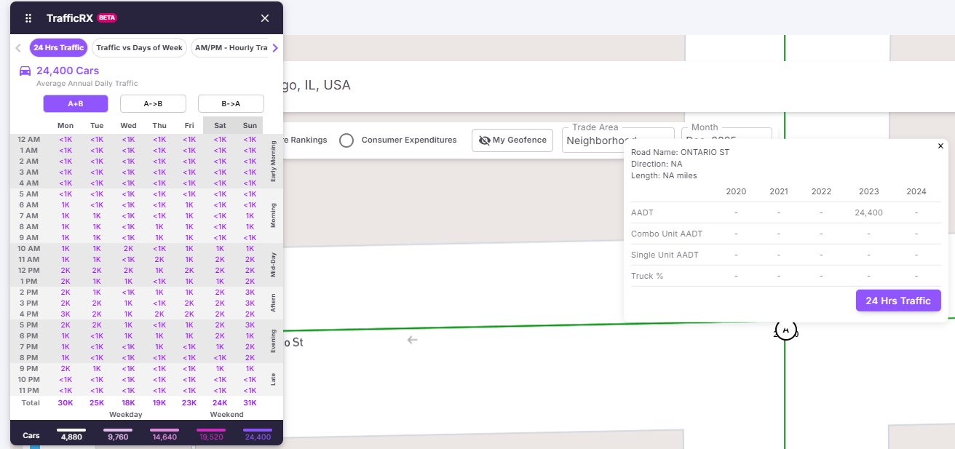Image resolution: width=955 pixels, height=449 pixels.
Task: Click the Road Name: ONTARIO ST text
Action: 680,152
